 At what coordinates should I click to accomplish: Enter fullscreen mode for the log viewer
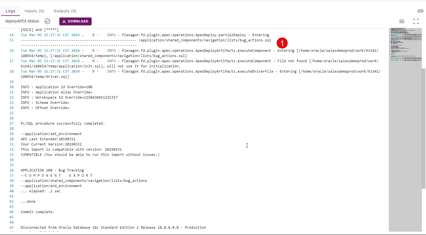coord(416,21)
